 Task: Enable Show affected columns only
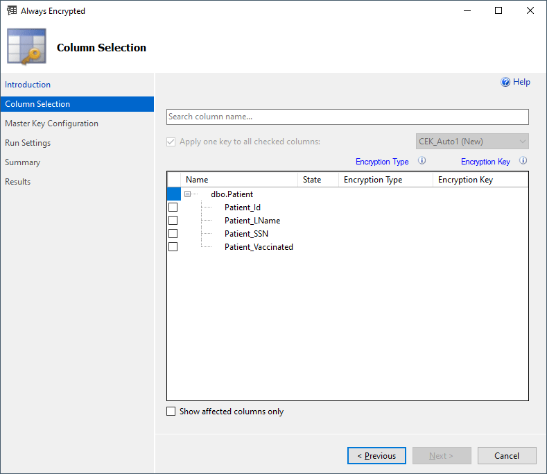pos(171,412)
